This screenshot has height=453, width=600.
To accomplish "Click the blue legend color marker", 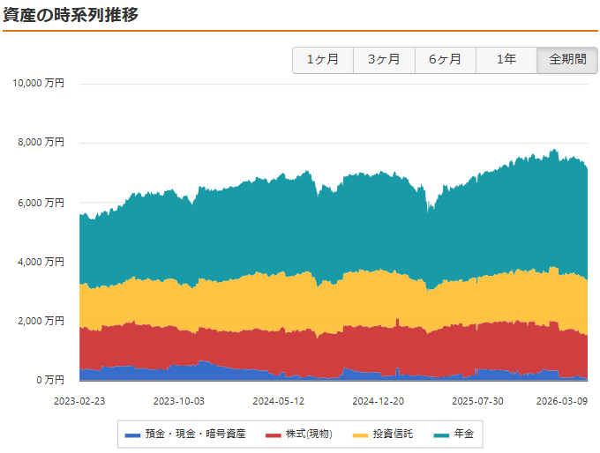I will (133, 435).
